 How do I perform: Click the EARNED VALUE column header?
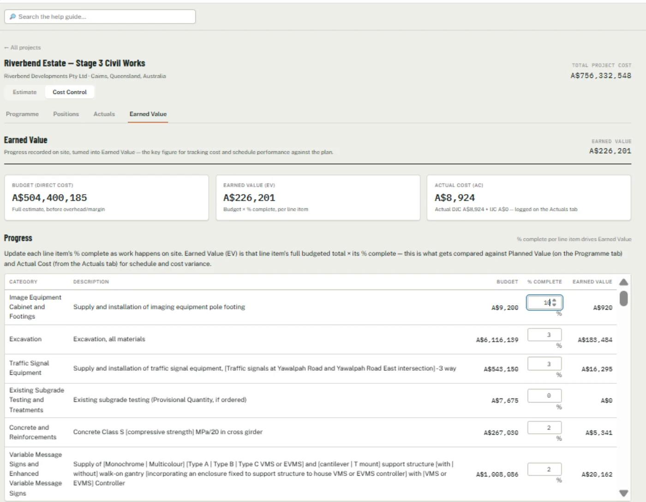pos(592,282)
